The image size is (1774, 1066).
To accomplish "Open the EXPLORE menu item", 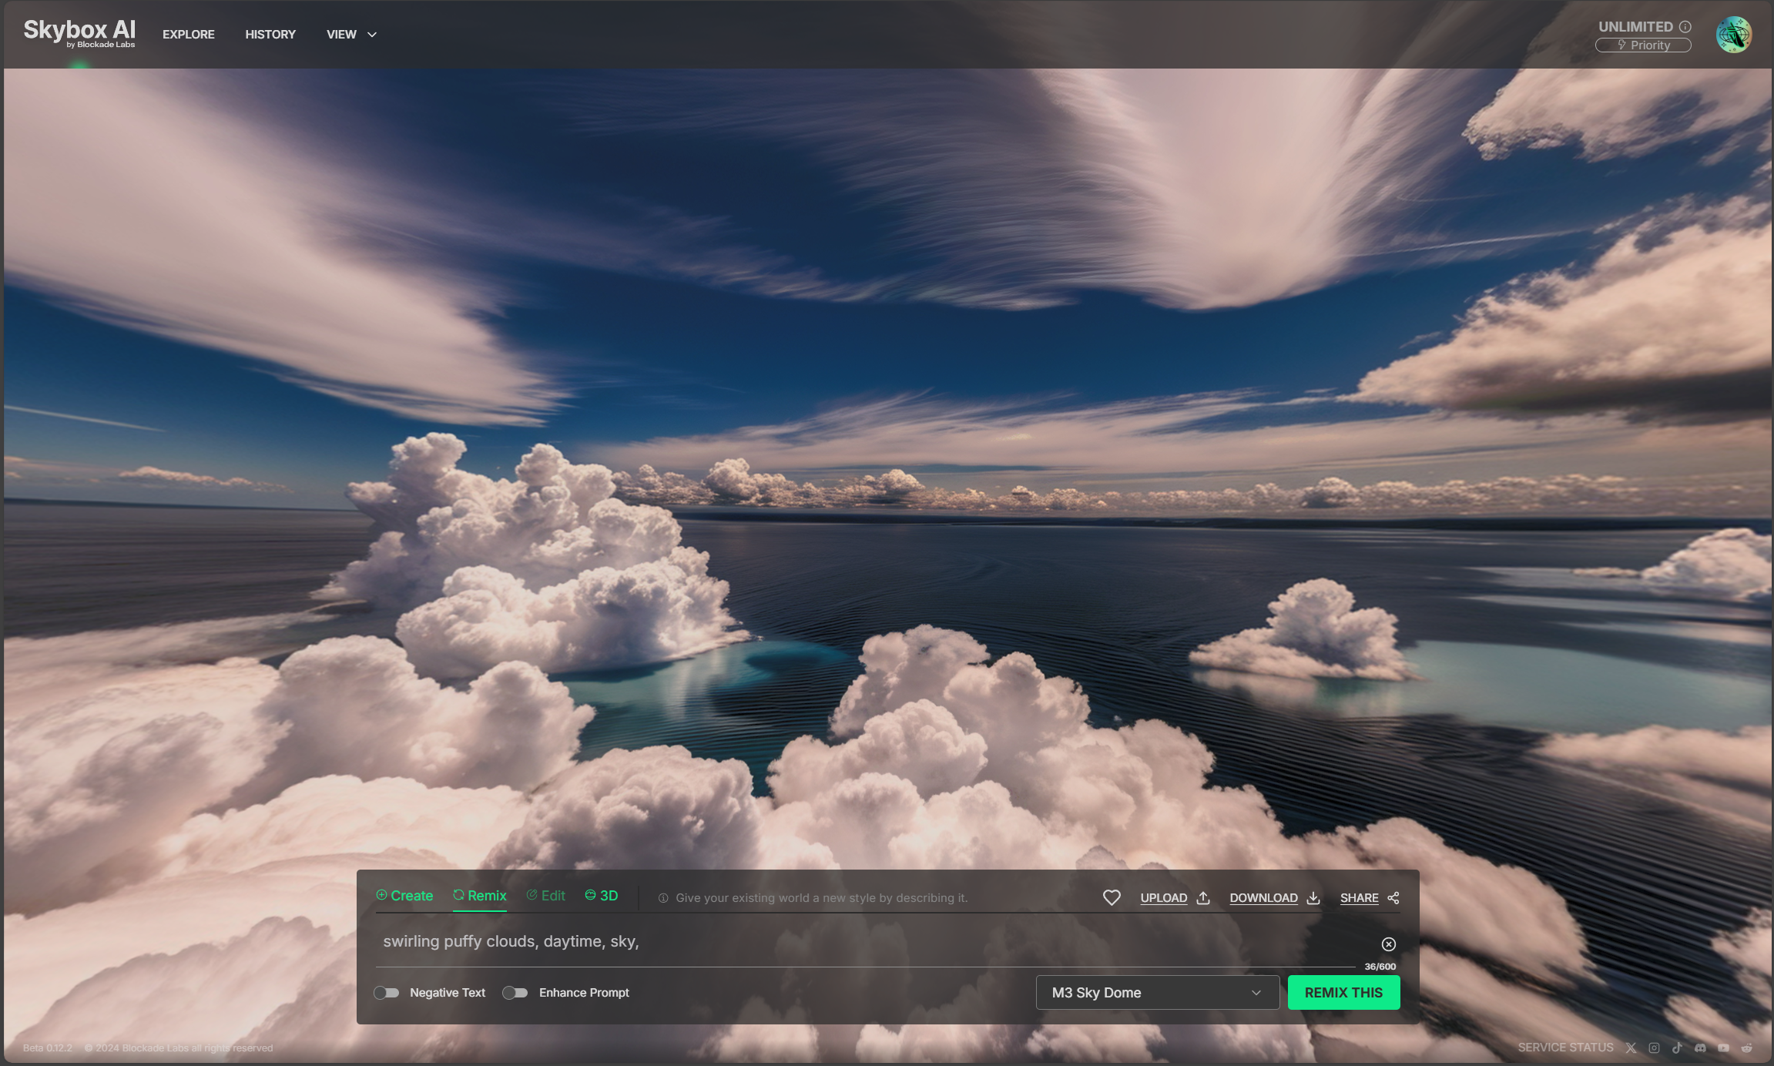I will point(189,35).
